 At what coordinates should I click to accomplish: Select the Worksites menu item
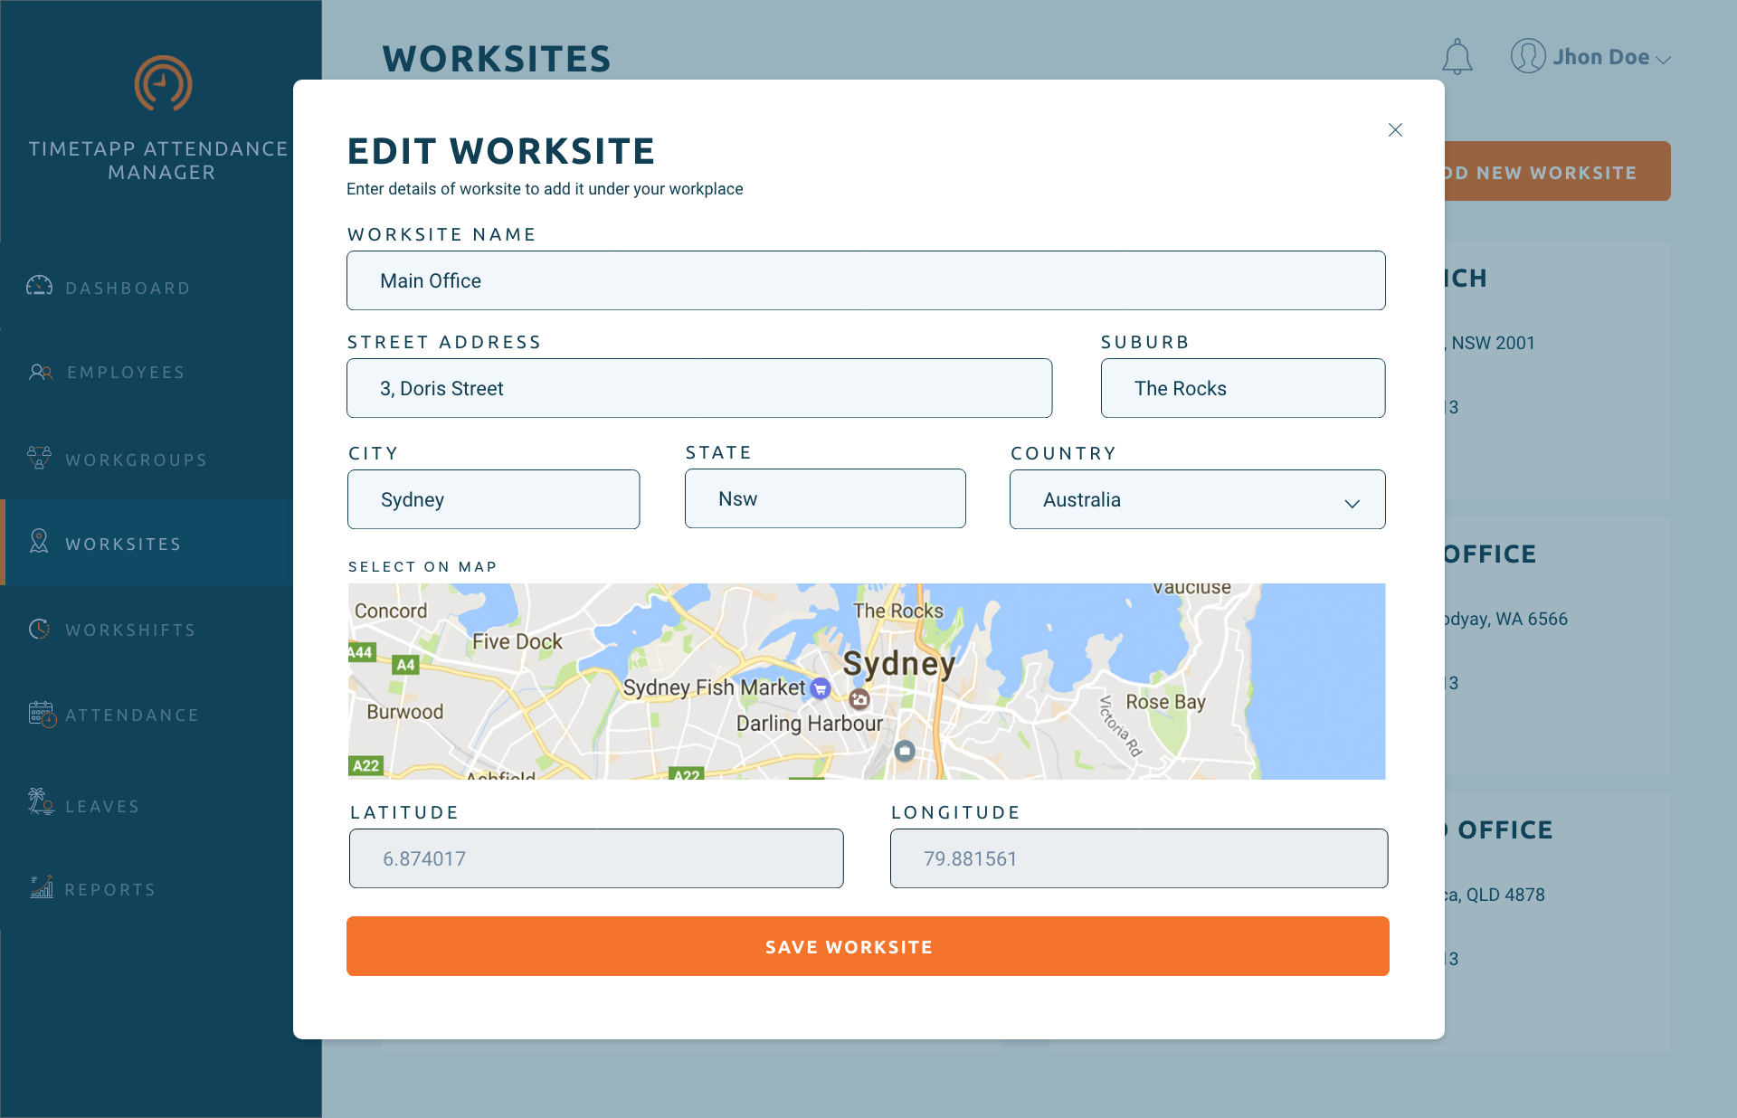[x=147, y=544]
